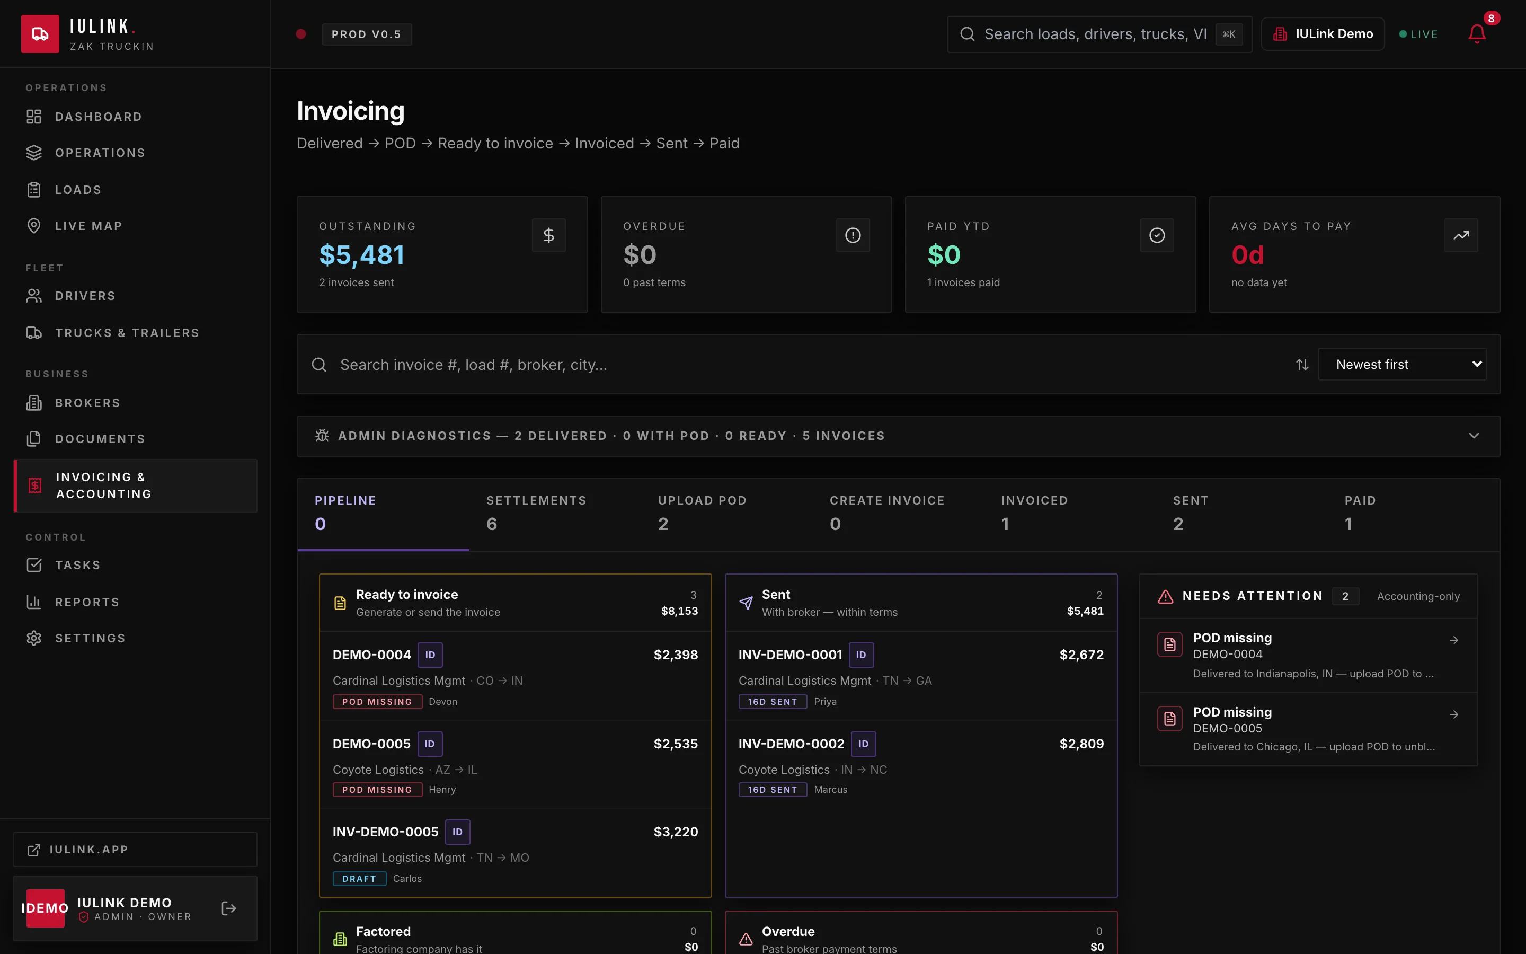Viewport: 1526px width, 954px height.
Task: Click the Outstanding dollar sign icon
Action: (548, 235)
